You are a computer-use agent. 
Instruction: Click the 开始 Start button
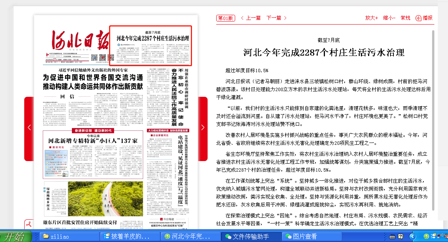coord(15,236)
